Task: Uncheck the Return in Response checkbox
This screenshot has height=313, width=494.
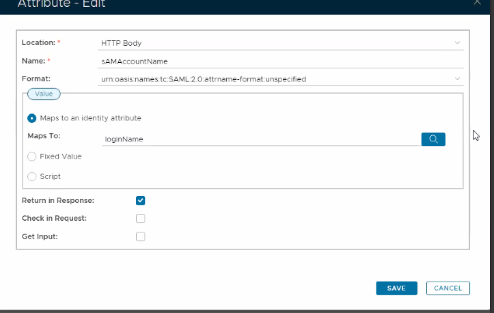Action: point(141,201)
